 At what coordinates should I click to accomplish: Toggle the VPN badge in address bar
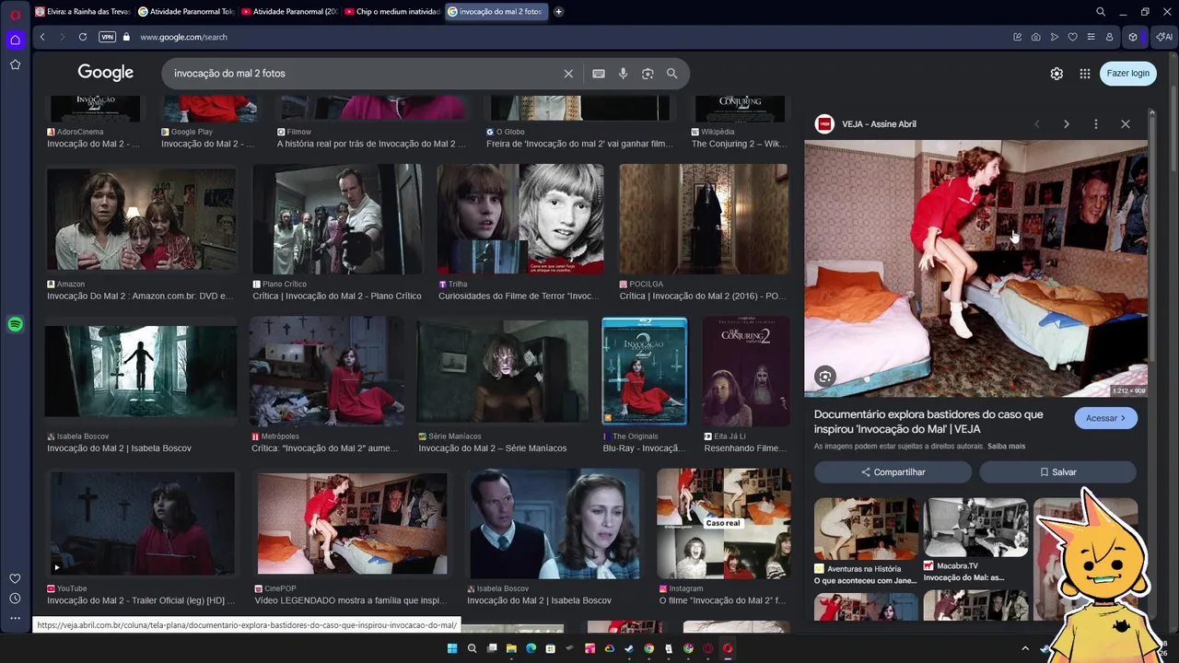point(107,37)
